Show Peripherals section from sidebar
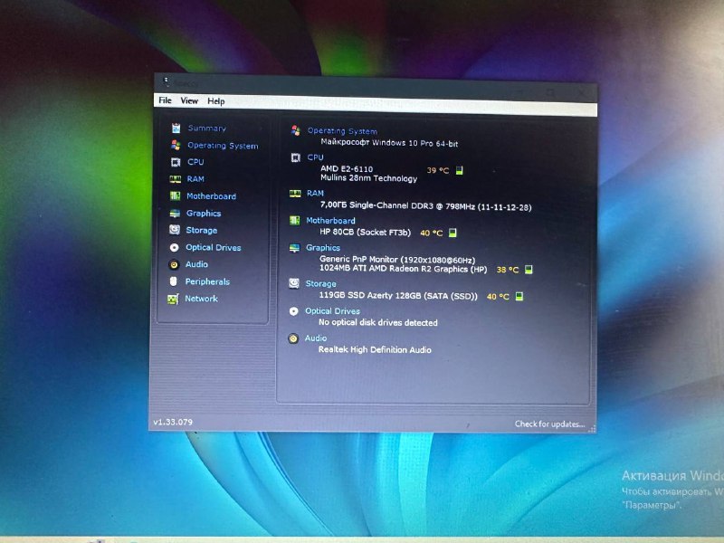This screenshot has height=543, width=724. point(207,281)
